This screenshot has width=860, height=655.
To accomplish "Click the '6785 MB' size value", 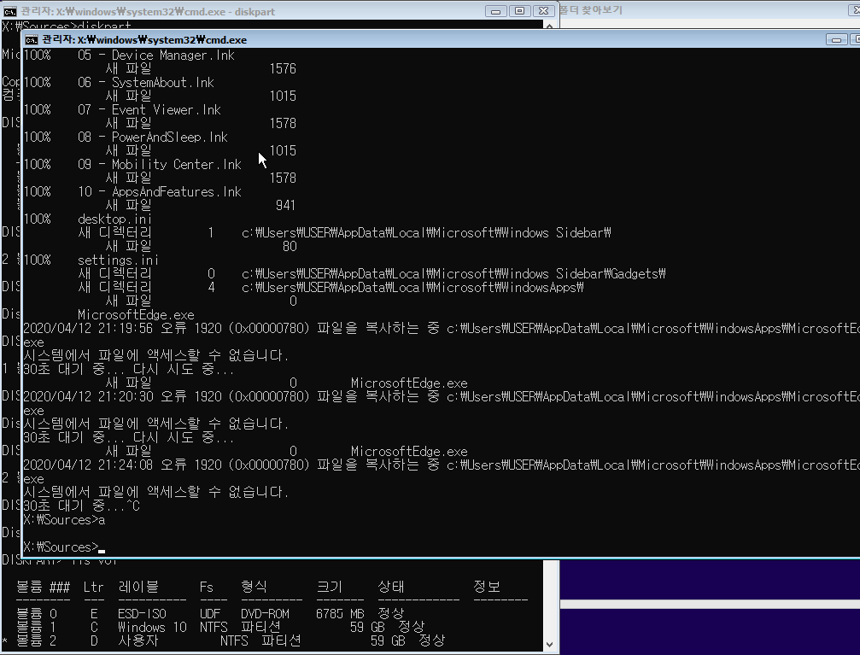I will click(340, 613).
